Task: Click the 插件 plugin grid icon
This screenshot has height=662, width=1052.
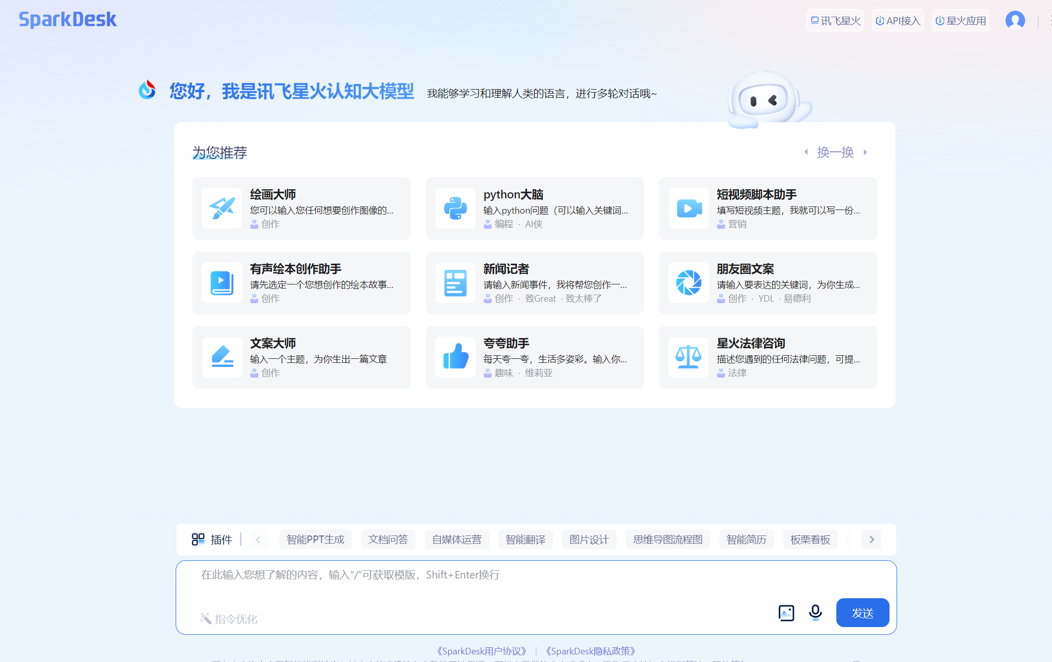Action: [x=198, y=540]
